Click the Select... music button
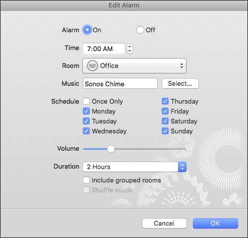The image size is (248, 238). click(x=180, y=84)
